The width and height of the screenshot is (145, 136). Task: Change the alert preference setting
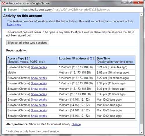click(76, 124)
